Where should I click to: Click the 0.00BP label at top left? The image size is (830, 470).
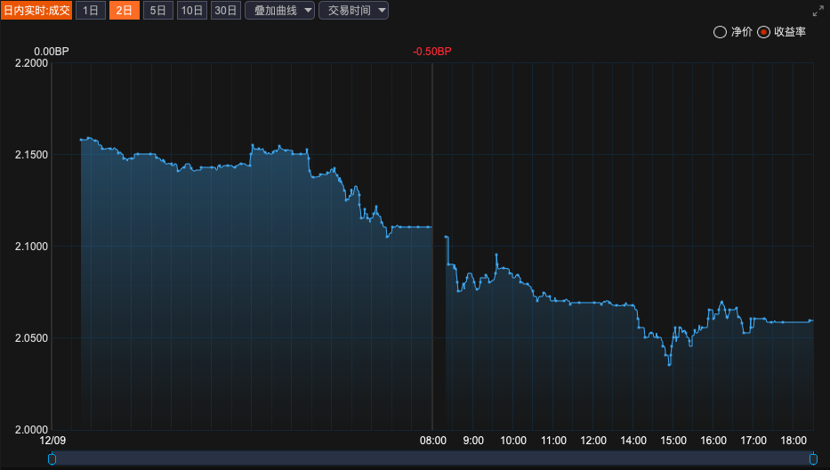52,52
